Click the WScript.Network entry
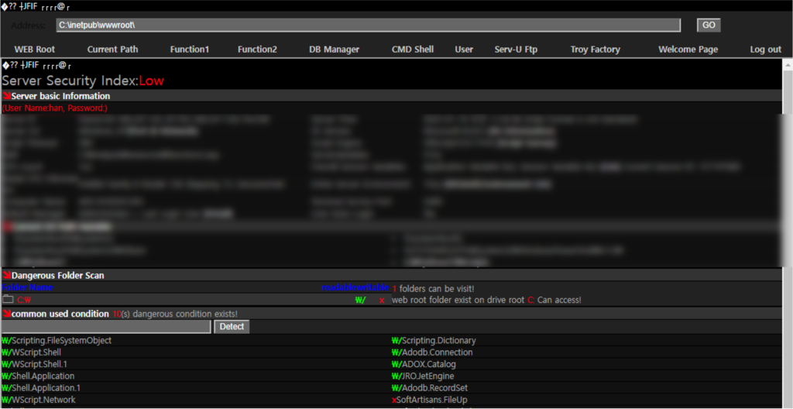Screen dimensions: 793x409 [x=43, y=400]
